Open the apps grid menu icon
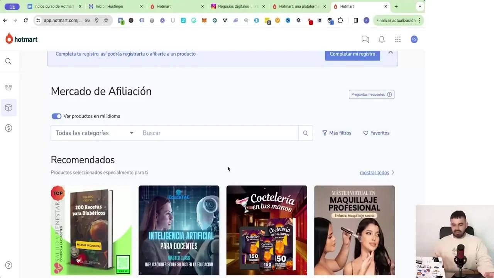494x278 pixels. 398,39
